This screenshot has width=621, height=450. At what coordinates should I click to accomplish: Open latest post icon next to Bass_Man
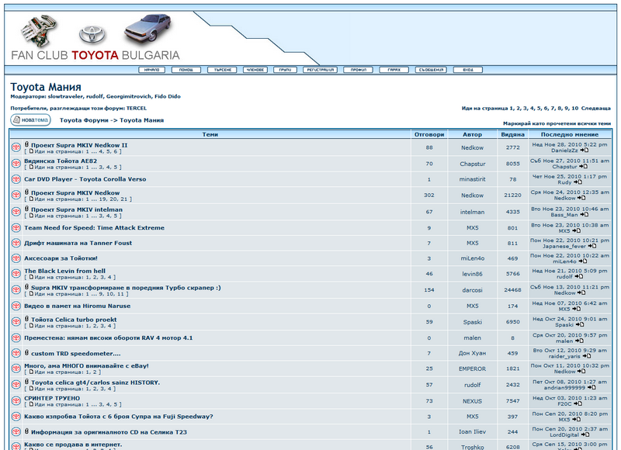pyautogui.click(x=585, y=214)
